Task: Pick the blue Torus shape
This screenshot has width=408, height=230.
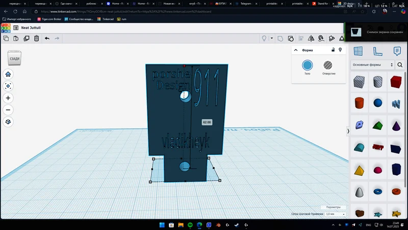Action: 377,192
